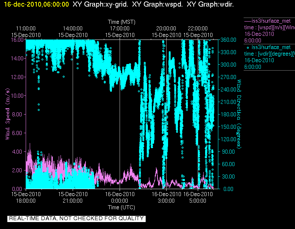This screenshot has width=295, height=229.
Task: Click the 4.00 wind speed tick value
Action: [18, 151]
